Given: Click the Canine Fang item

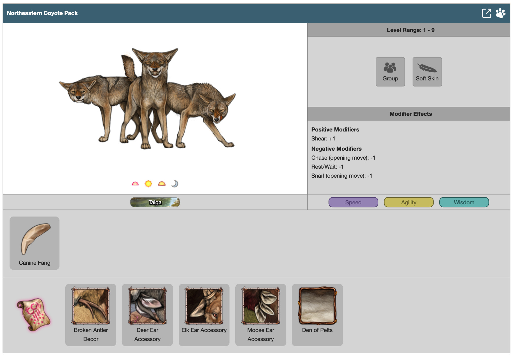Looking at the screenshot, I should pyautogui.click(x=35, y=243).
